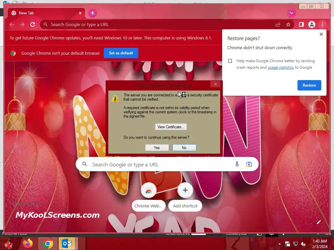The width and height of the screenshot is (334, 250).
Task: Switch to Outlook in the taskbar
Action: 67,243
